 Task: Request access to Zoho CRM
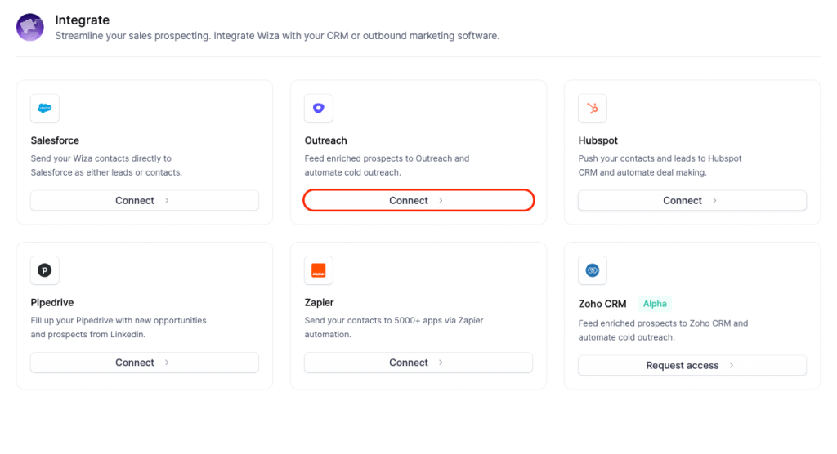tap(692, 365)
